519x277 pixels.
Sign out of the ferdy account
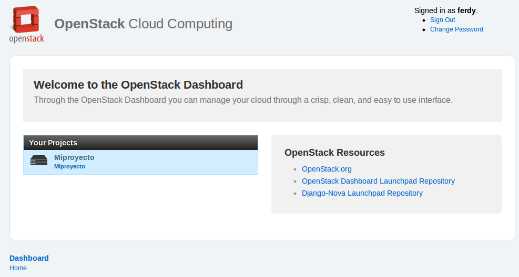[443, 20]
